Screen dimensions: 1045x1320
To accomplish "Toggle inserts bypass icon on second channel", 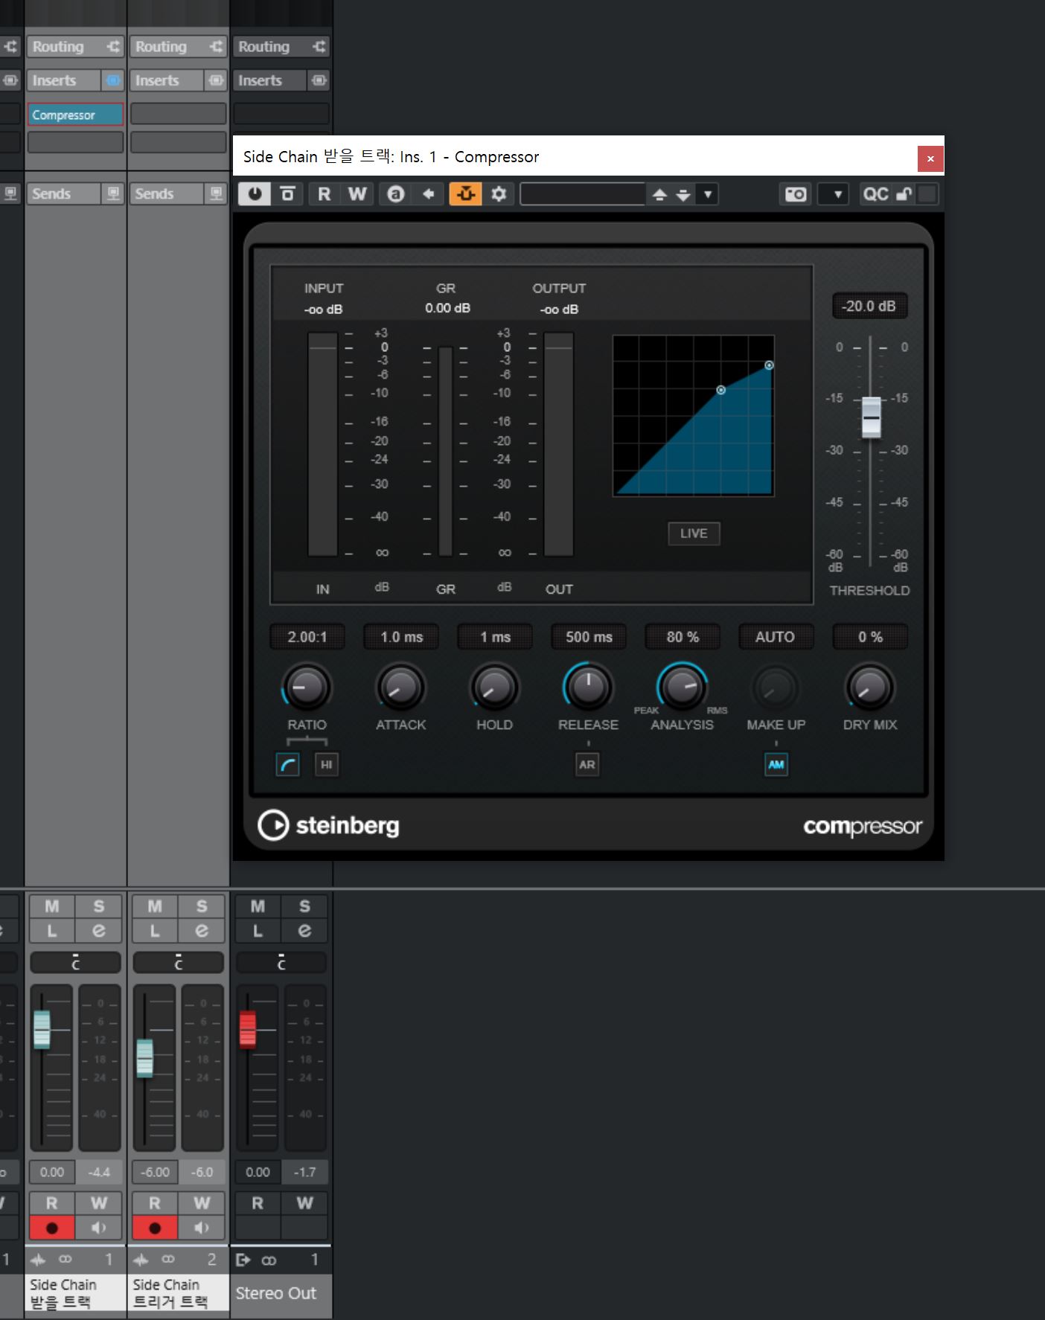I will tap(216, 80).
